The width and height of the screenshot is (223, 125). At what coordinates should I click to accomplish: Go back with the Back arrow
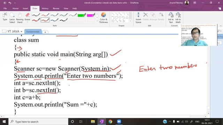[x=5, y=3]
